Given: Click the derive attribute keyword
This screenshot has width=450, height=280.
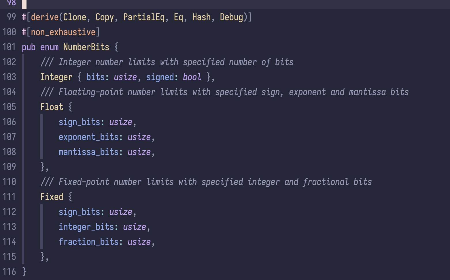Looking at the screenshot, I should tap(45, 17).
